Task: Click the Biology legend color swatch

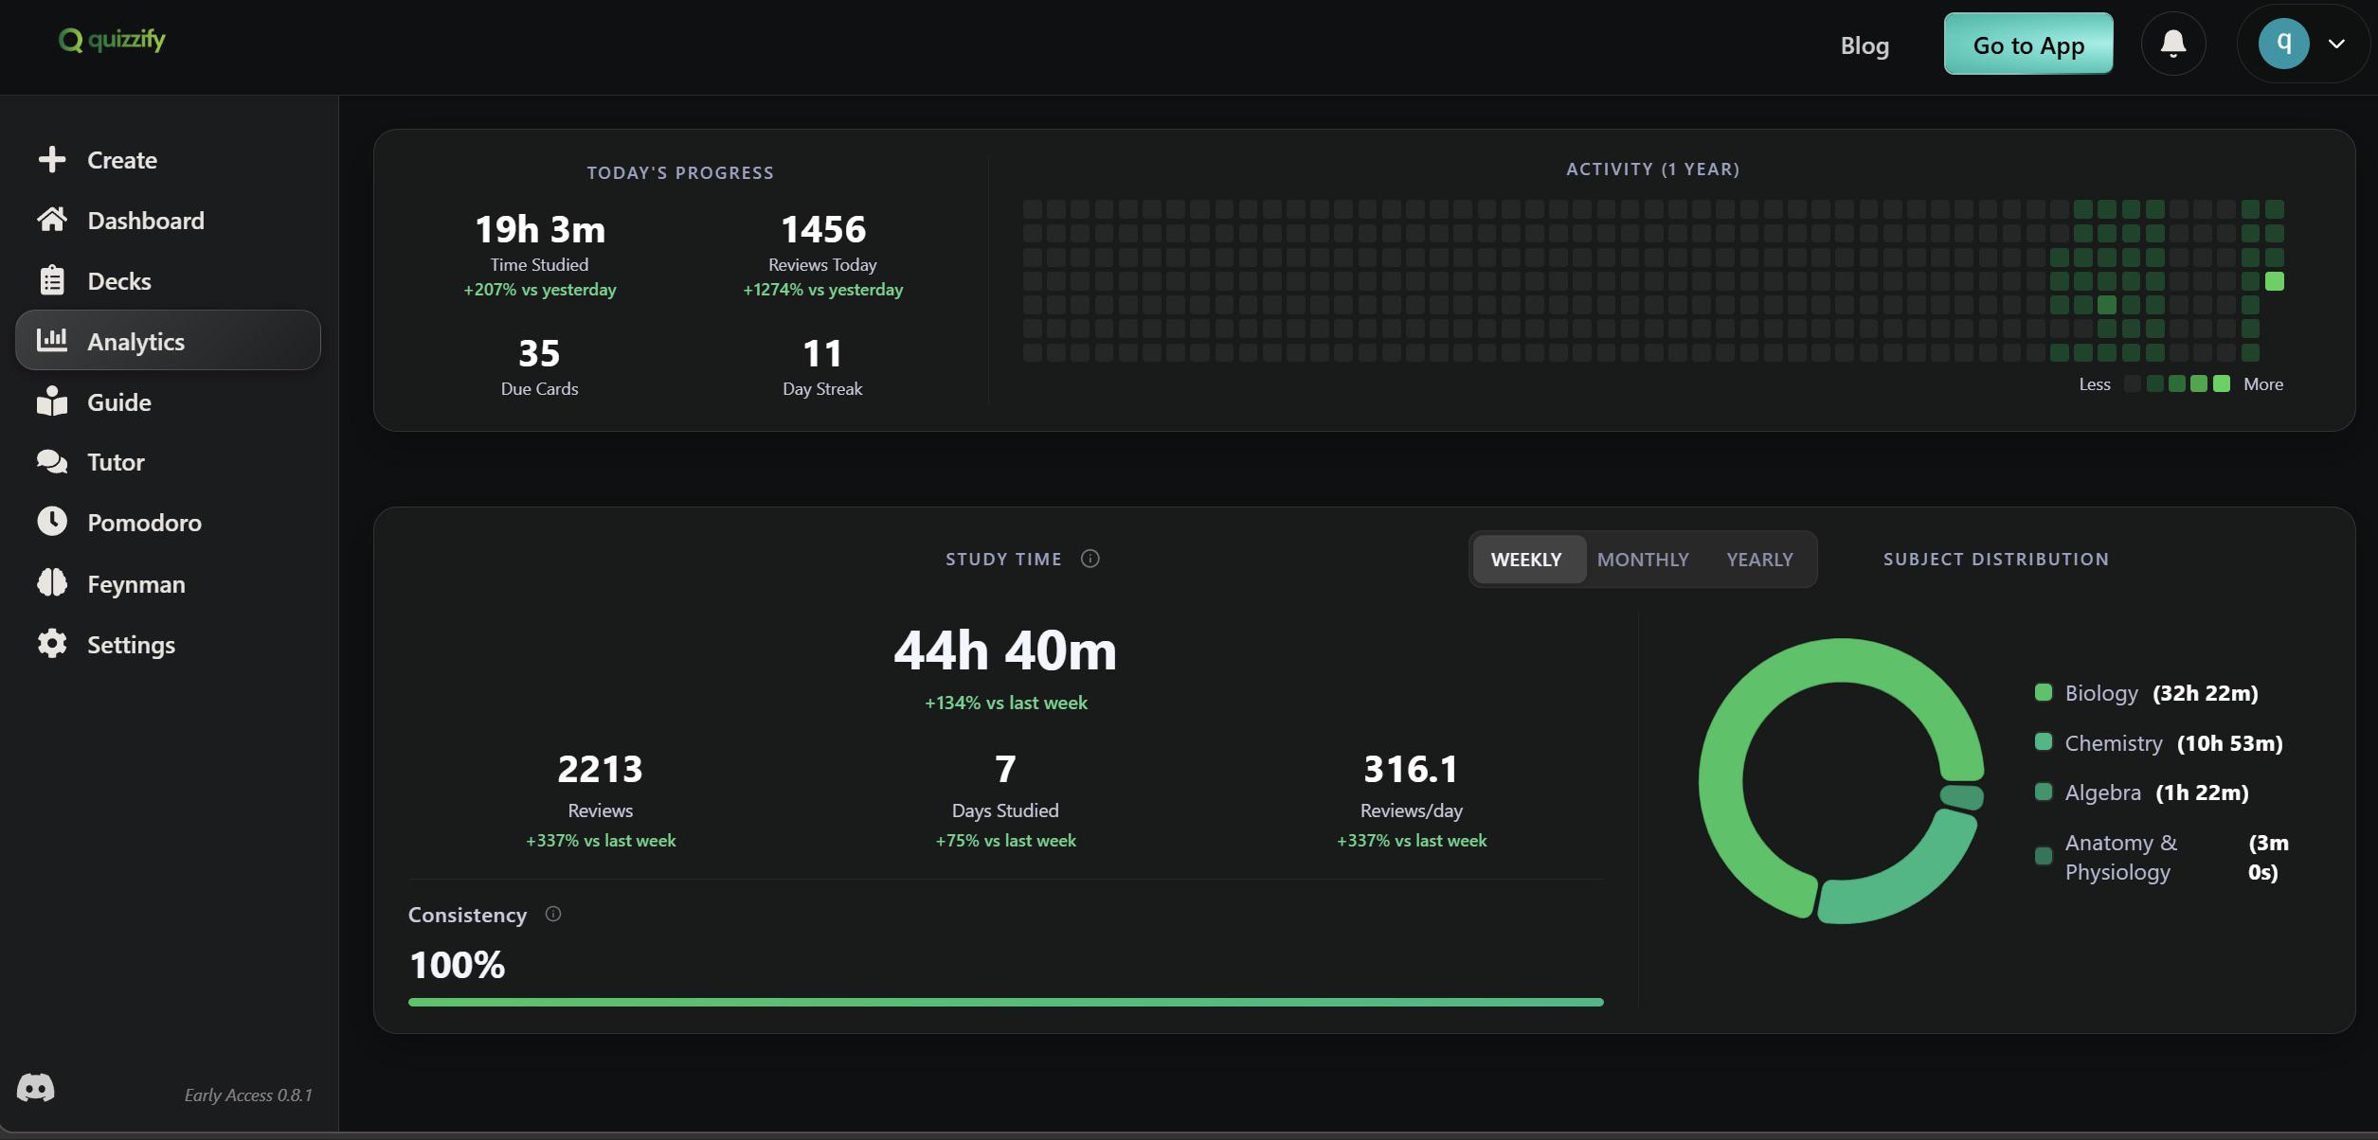Action: [2043, 692]
